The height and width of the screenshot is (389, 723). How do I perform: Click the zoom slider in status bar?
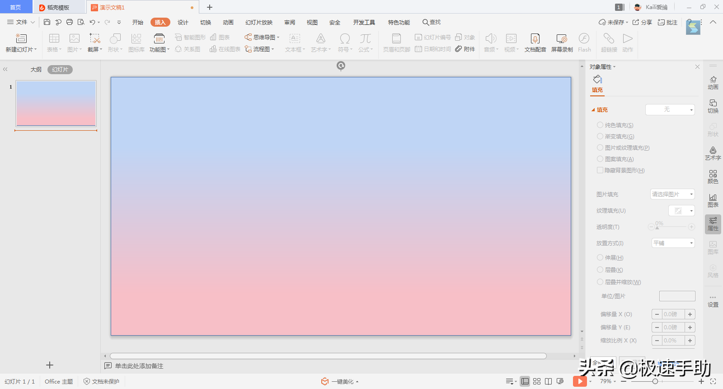(x=655, y=381)
